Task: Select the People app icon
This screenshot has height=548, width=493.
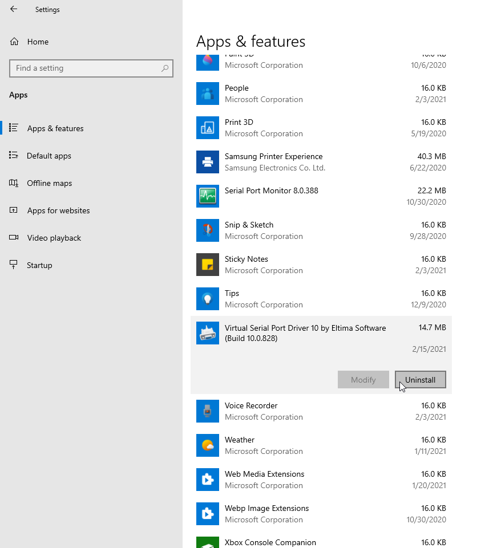Action: [208, 94]
